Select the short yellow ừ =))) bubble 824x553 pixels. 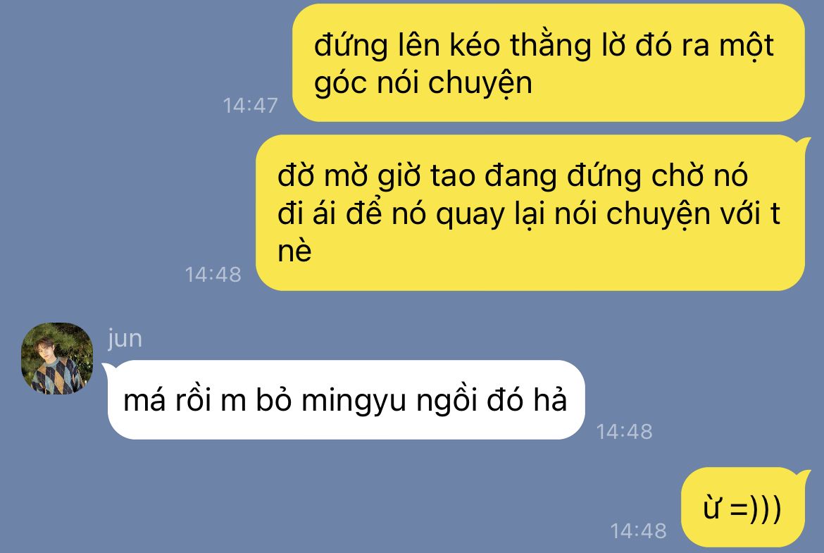pos(742,508)
